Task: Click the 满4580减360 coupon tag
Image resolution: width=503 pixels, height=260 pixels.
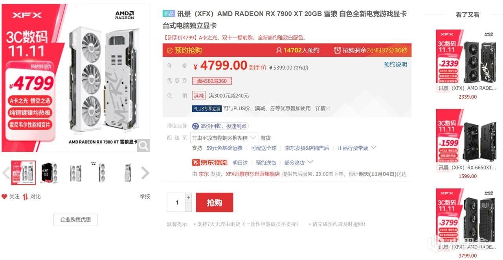Action: click(212, 81)
